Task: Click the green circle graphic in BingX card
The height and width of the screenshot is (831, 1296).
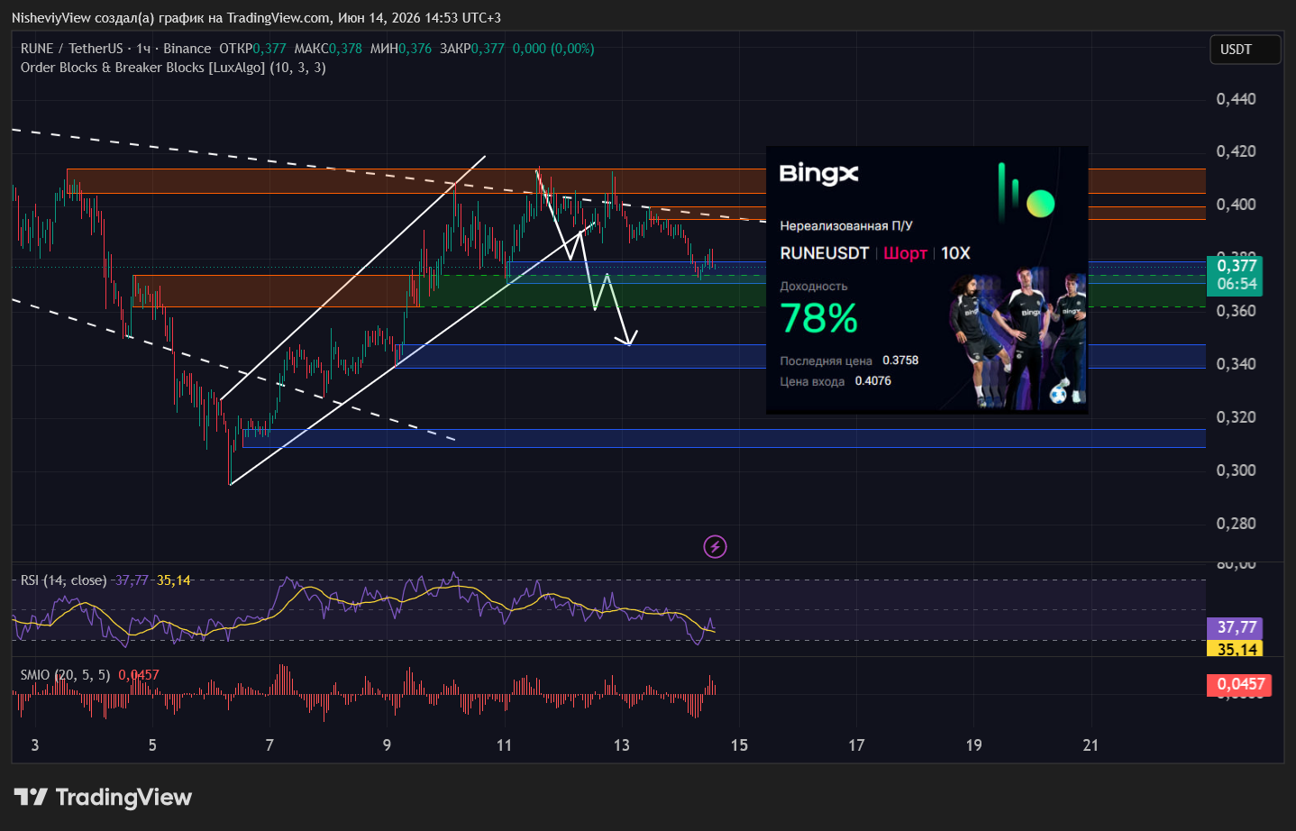Action: point(1040,204)
